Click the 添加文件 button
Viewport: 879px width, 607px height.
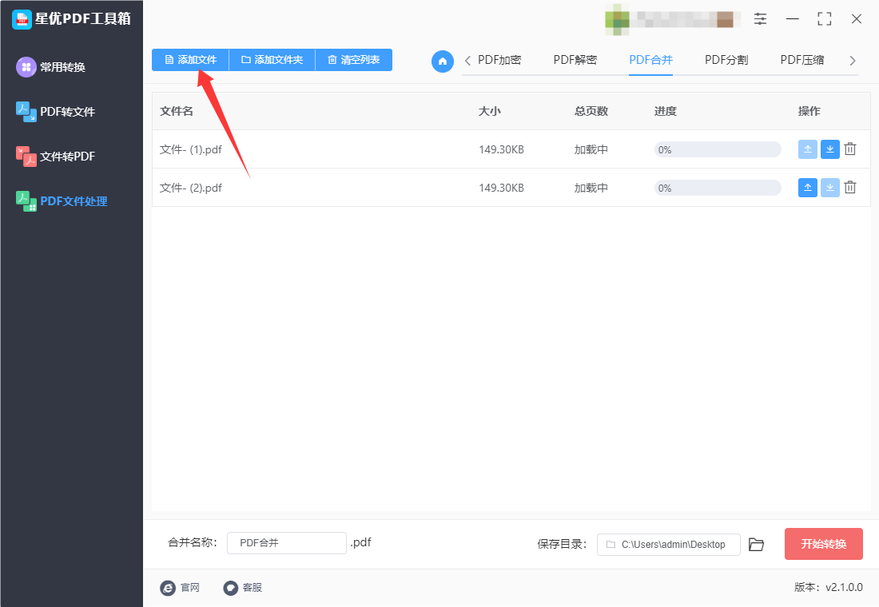pyautogui.click(x=191, y=60)
